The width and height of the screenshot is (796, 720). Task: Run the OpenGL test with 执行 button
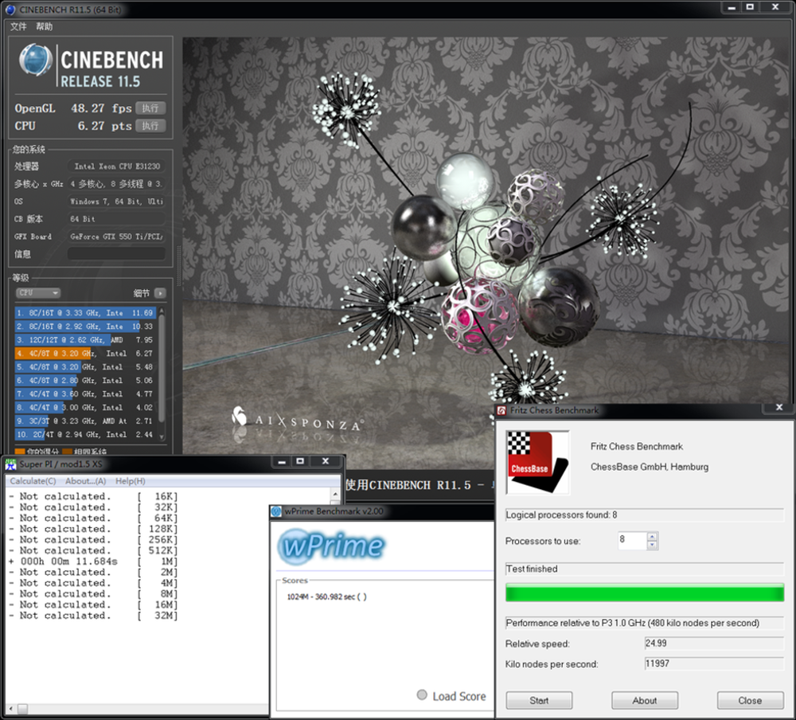(x=150, y=108)
